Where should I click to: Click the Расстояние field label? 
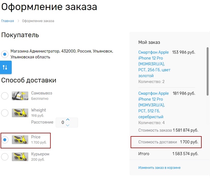(x=42, y=122)
